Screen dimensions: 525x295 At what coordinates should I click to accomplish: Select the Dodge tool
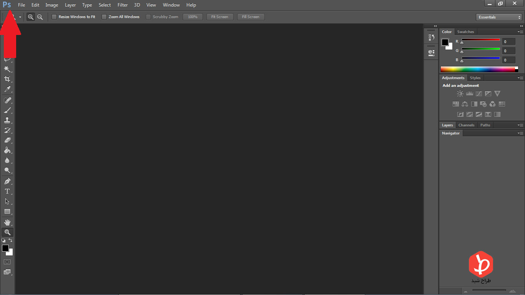click(7, 170)
